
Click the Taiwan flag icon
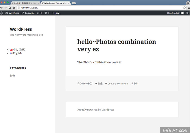(x=11, y=50)
